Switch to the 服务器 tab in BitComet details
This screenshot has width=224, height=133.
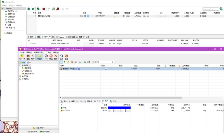(88, 101)
